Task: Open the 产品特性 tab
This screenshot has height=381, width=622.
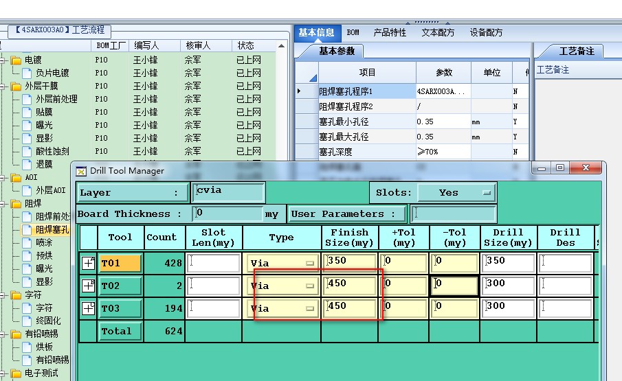Action: tap(390, 32)
